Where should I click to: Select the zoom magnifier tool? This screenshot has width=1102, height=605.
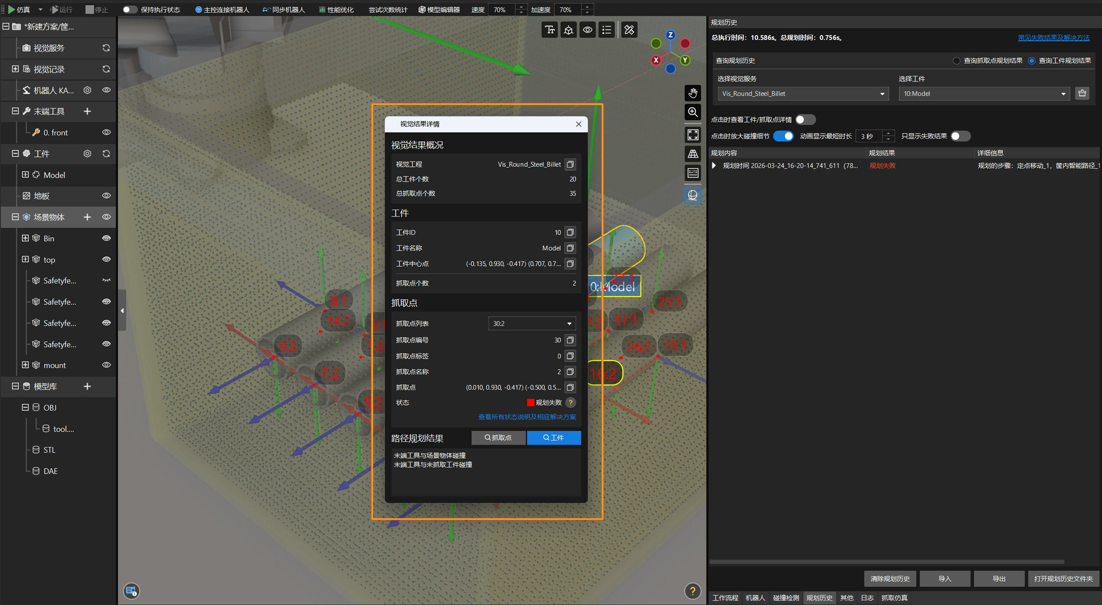pos(693,112)
